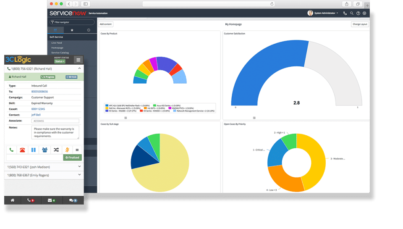This screenshot has width=403, height=229.
Task: Open the Agent Status dropdown
Action: point(60,61)
